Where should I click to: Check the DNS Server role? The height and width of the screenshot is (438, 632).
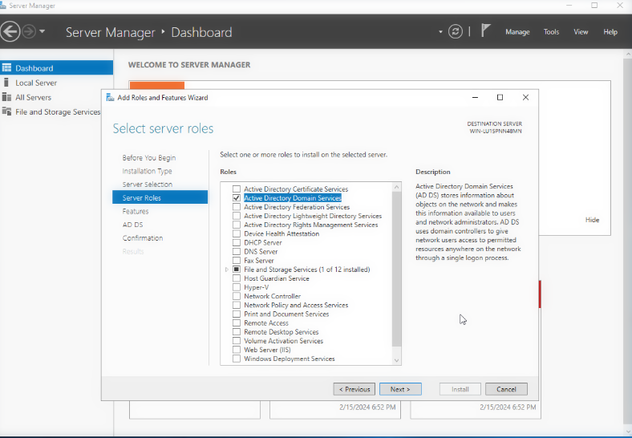237,252
